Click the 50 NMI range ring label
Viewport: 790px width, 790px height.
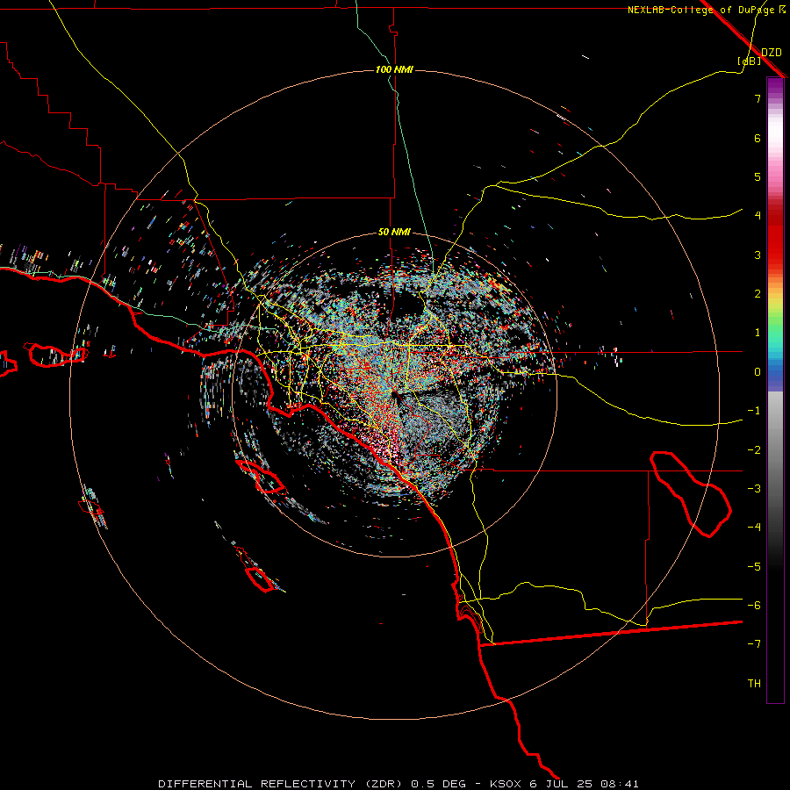point(394,233)
